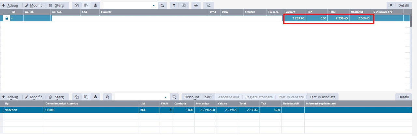The height and width of the screenshot is (136, 417).
Task: Click the Scadent column header
Action: tap(255, 12)
